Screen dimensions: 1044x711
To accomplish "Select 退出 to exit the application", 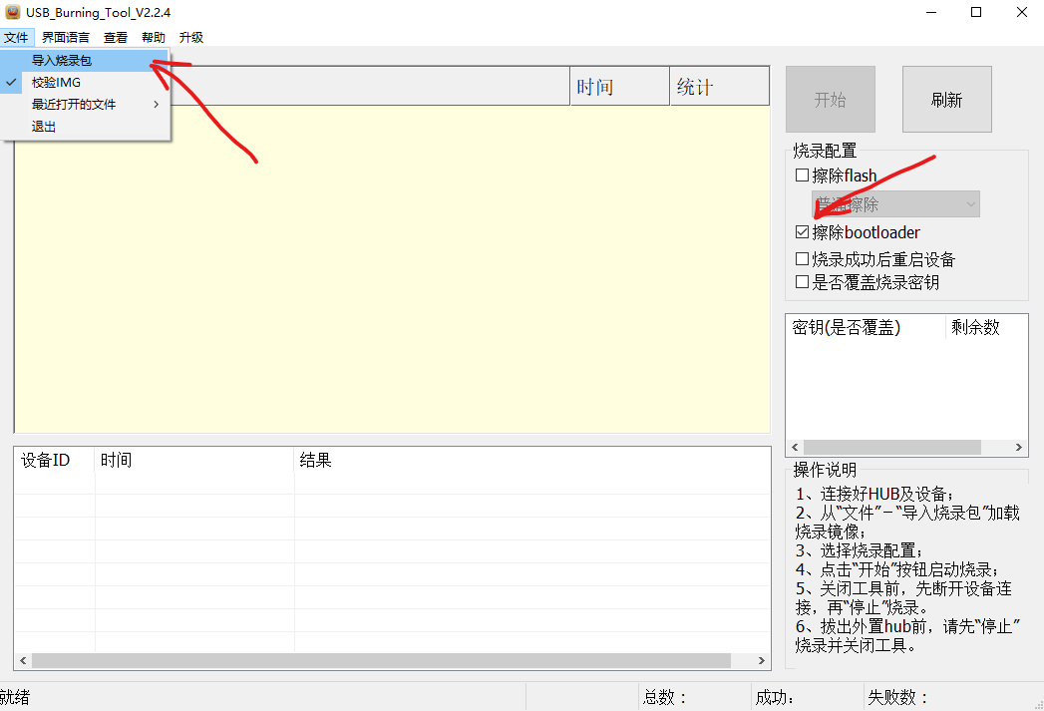I will point(44,126).
